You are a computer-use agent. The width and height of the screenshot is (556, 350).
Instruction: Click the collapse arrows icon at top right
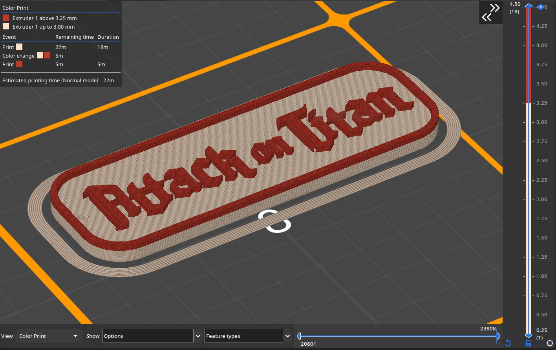coord(491,13)
